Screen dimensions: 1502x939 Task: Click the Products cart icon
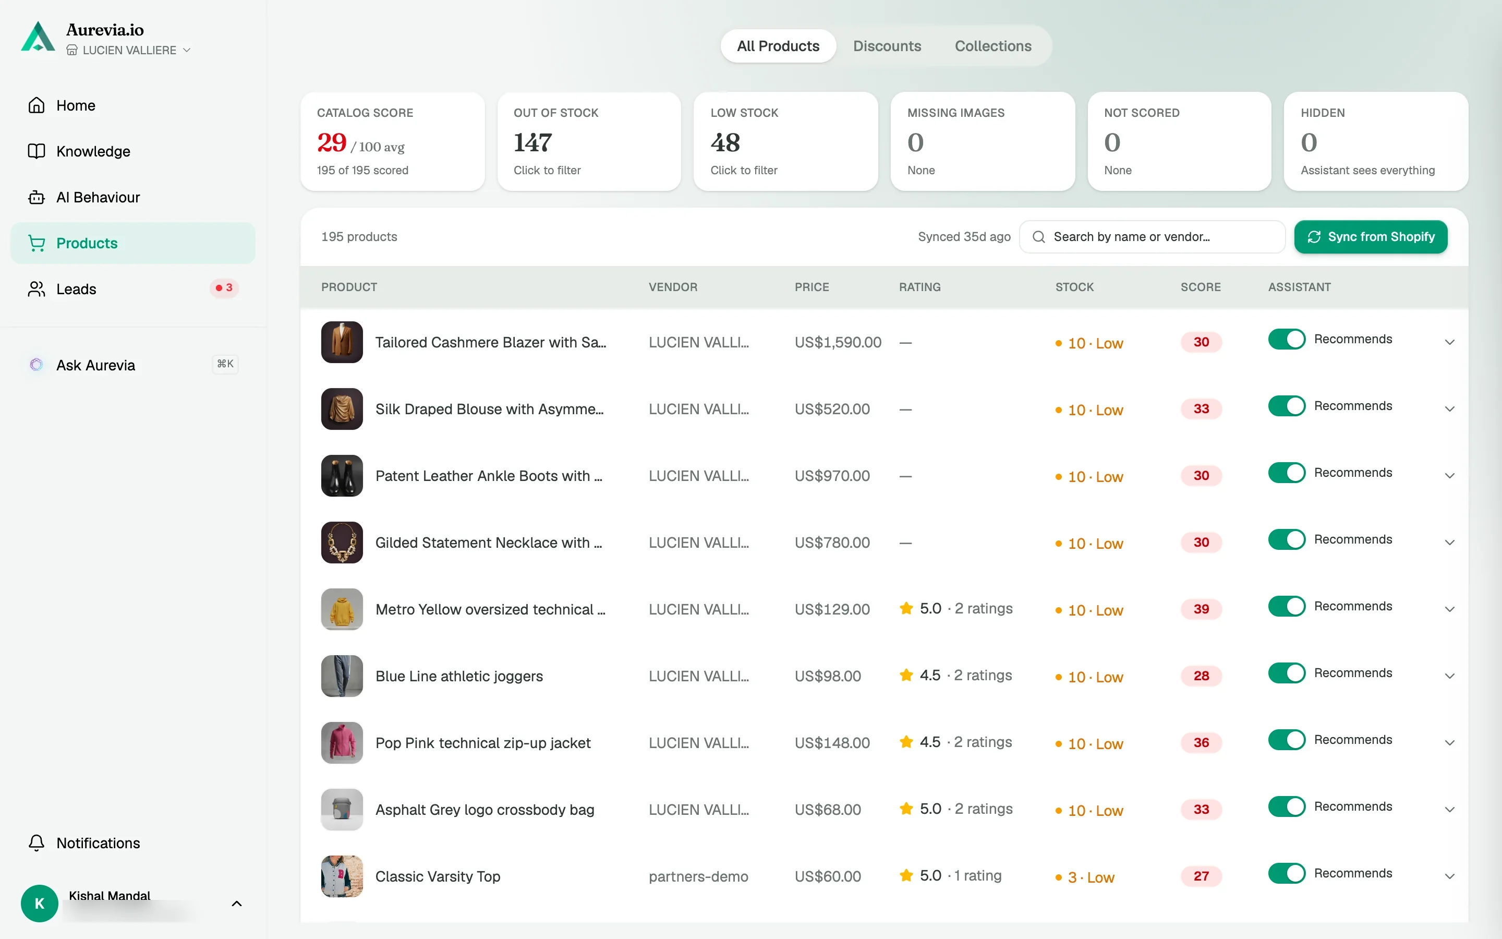coord(37,243)
